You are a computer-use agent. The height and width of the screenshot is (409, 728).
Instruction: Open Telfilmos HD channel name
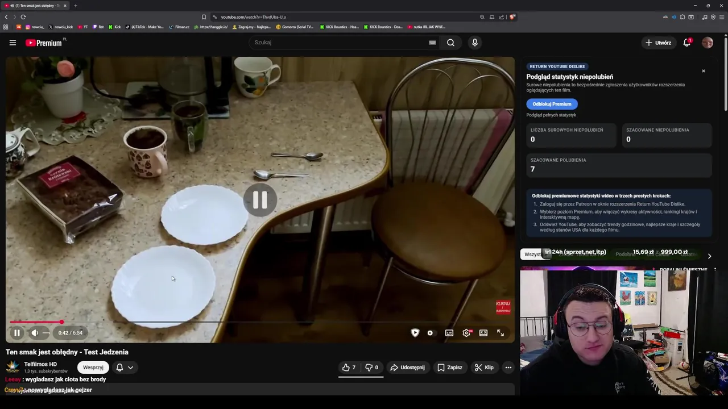tap(40, 364)
